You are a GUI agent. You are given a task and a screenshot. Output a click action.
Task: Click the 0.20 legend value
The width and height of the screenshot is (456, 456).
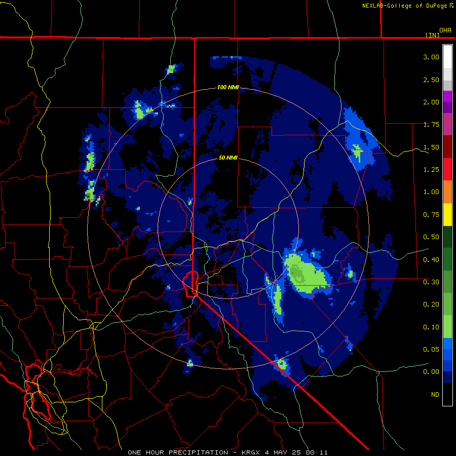(431, 305)
